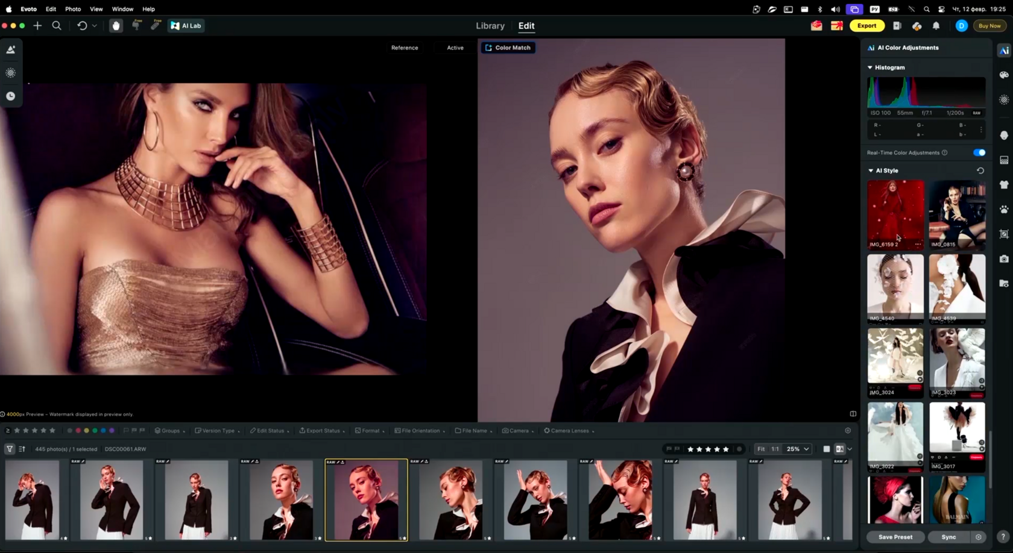This screenshot has height=553, width=1013.
Task: Open the Version Type filter dropdown
Action: [217, 431]
